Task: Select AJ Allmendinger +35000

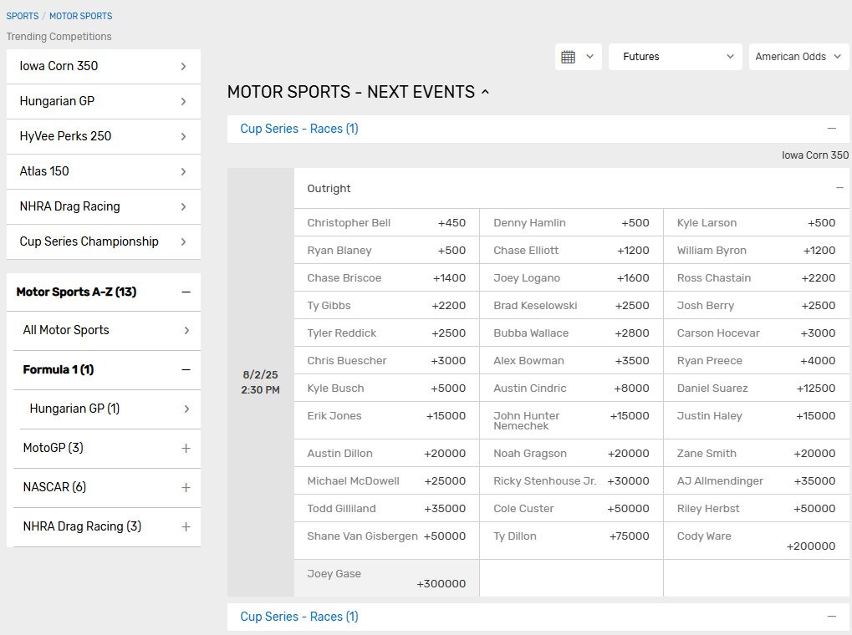Action: point(757,481)
